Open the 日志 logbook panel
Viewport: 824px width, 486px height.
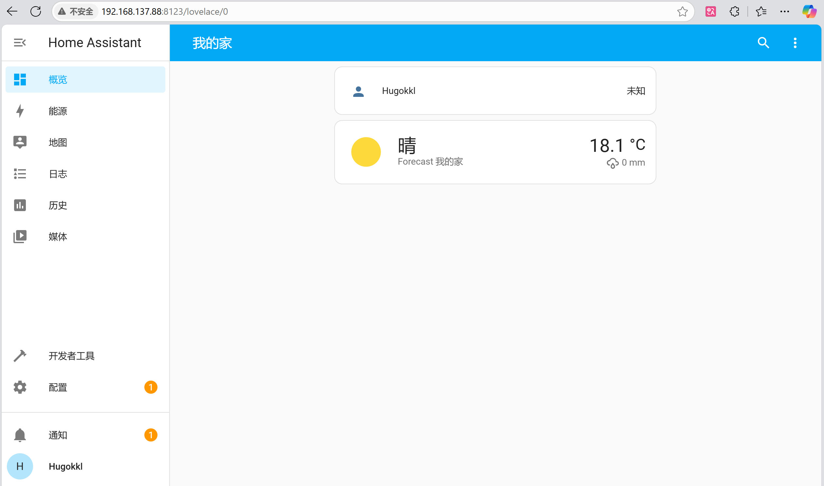[x=85, y=174]
